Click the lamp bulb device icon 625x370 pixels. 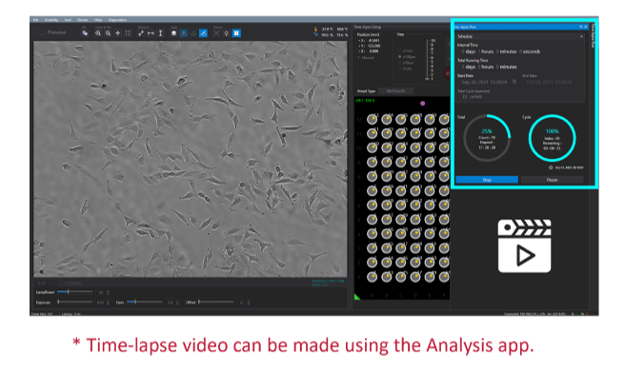[x=227, y=33]
